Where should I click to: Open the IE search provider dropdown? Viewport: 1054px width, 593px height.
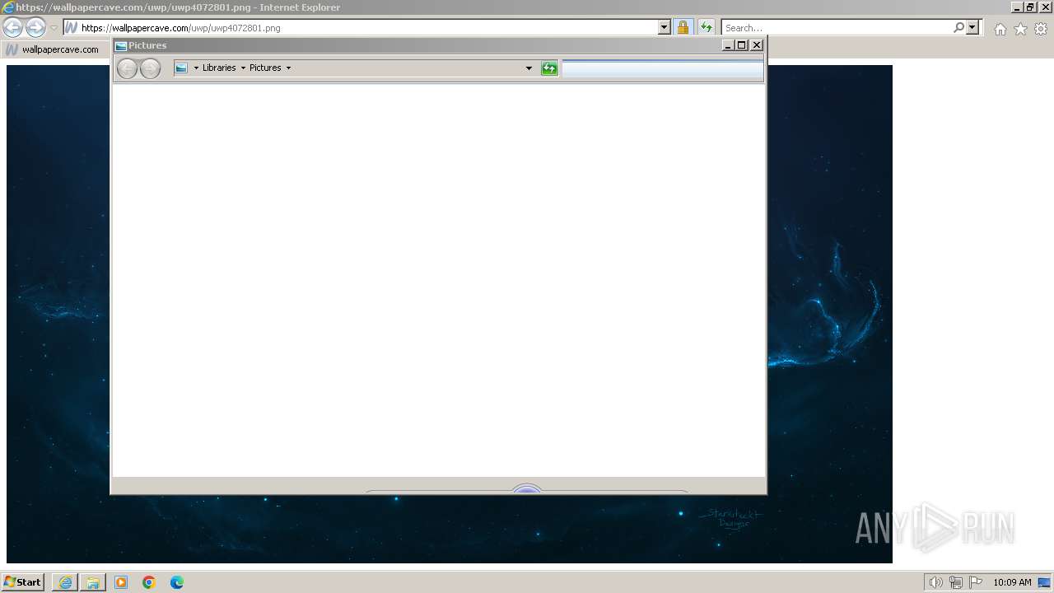pos(972,27)
